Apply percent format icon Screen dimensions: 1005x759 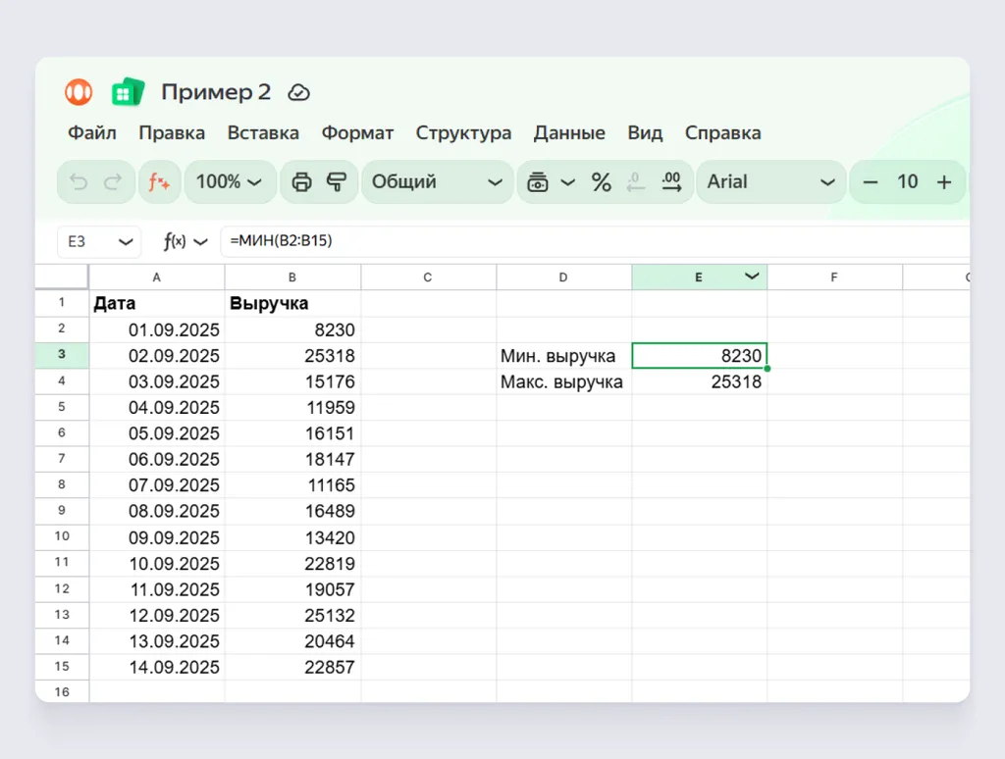[x=602, y=182]
